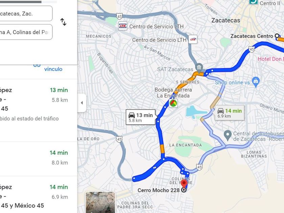Image resolution: width=284 pixels, height=213 pixels.
Task: Edit the Colinas del Padre destination field
Action: click(26, 32)
